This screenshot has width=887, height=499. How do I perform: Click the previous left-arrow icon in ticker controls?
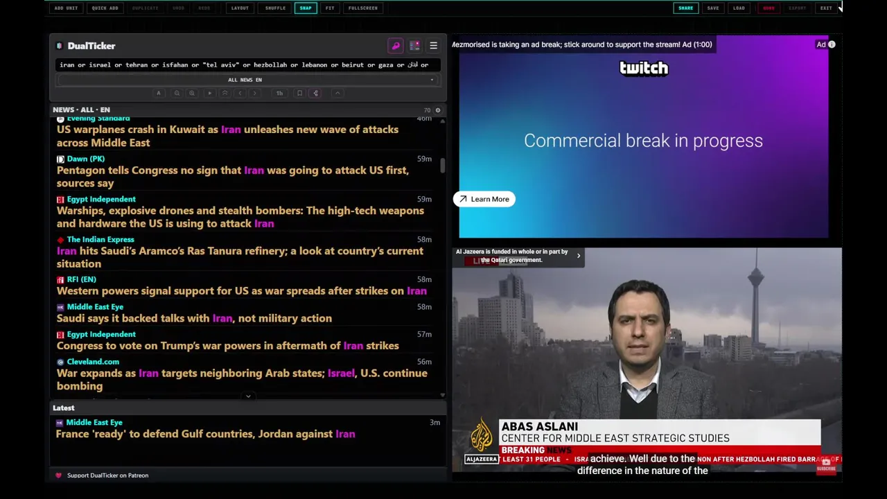(240, 93)
